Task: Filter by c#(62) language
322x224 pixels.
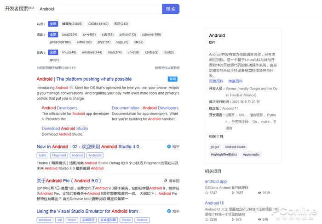Action: (x=139, y=42)
